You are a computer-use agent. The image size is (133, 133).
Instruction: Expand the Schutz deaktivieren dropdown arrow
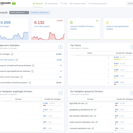coord(27,13)
